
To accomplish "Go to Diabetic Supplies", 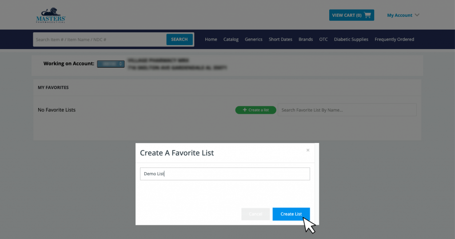I will (x=351, y=39).
